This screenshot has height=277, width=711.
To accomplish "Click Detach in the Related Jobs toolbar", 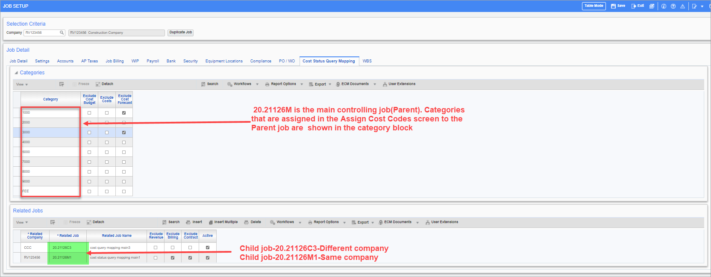I will tap(96, 222).
